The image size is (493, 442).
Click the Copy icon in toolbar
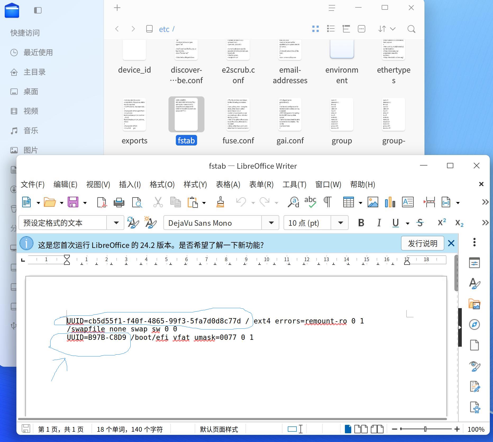(175, 203)
